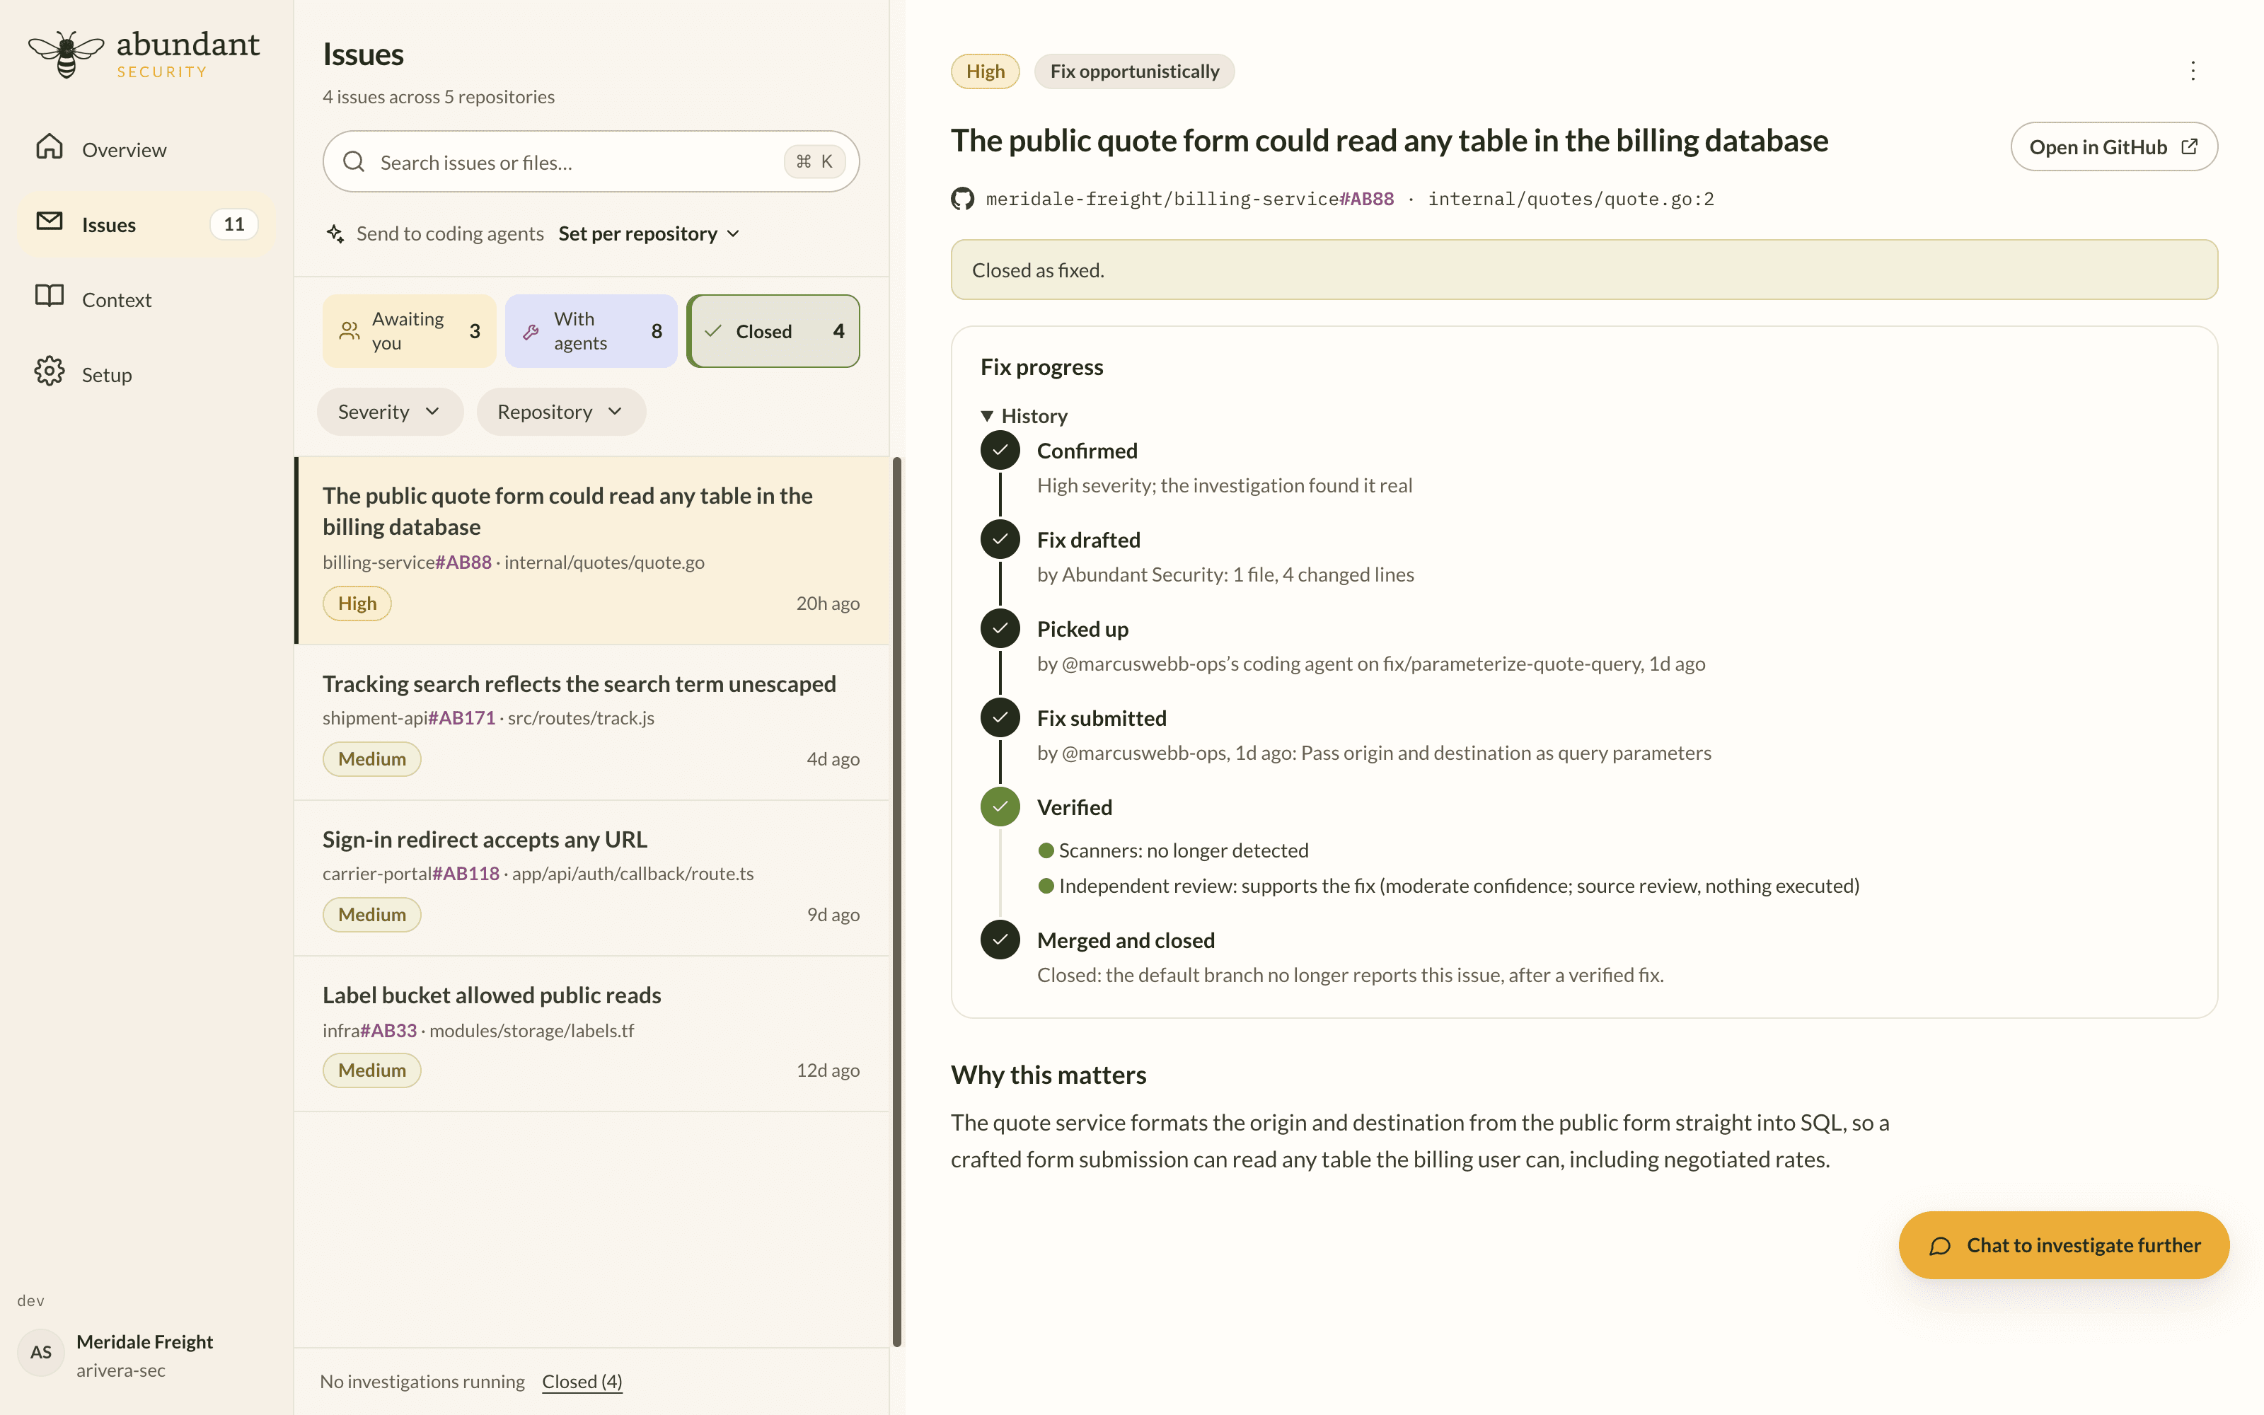2264x1415 pixels.
Task: Click the Context book icon
Action: (x=50, y=296)
